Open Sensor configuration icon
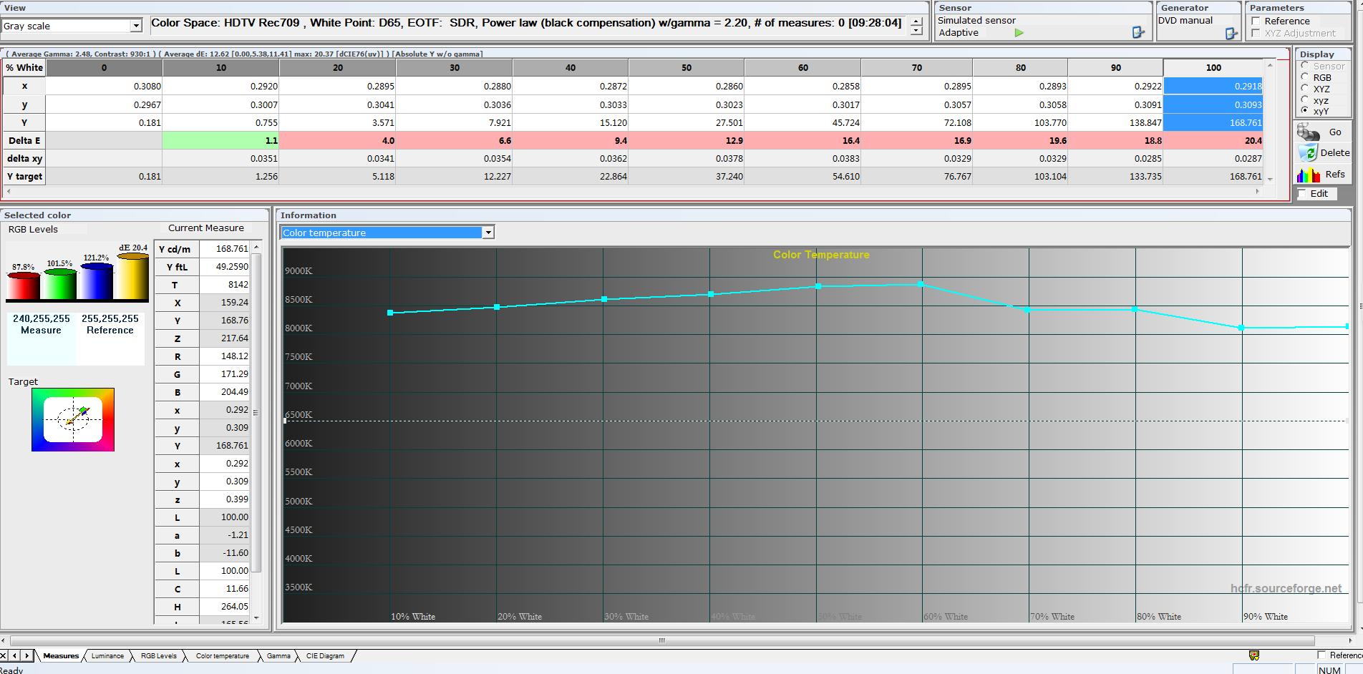The height and width of the screenshot is (674, 1363). coord(1138,32)
